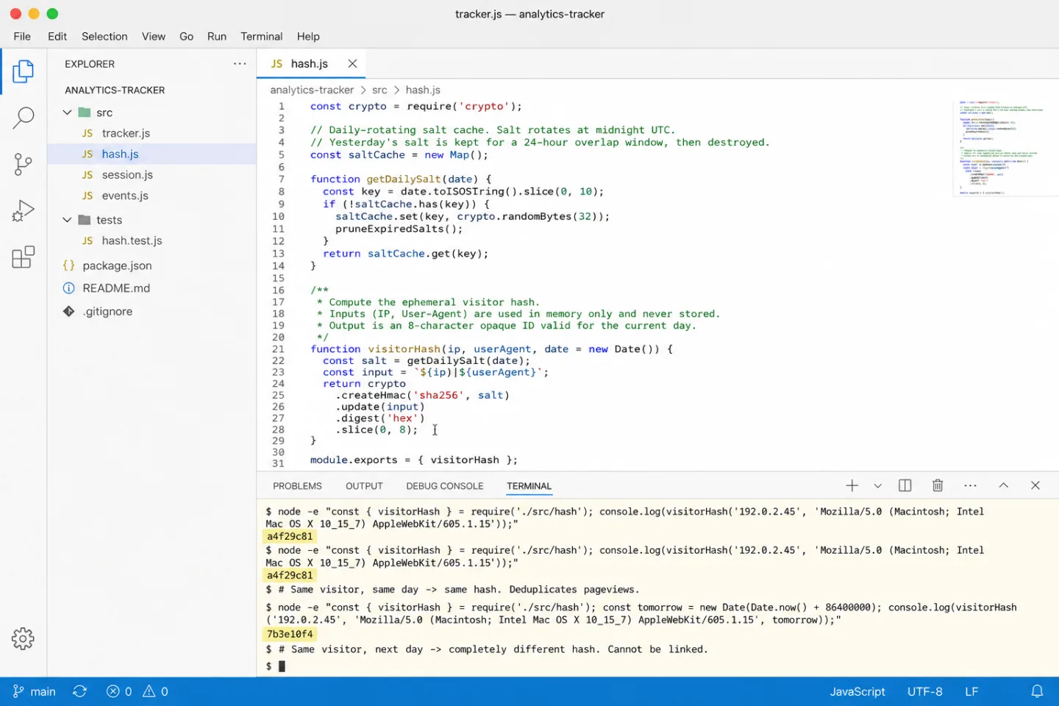Open the Help menu

[x=308, y=36]
